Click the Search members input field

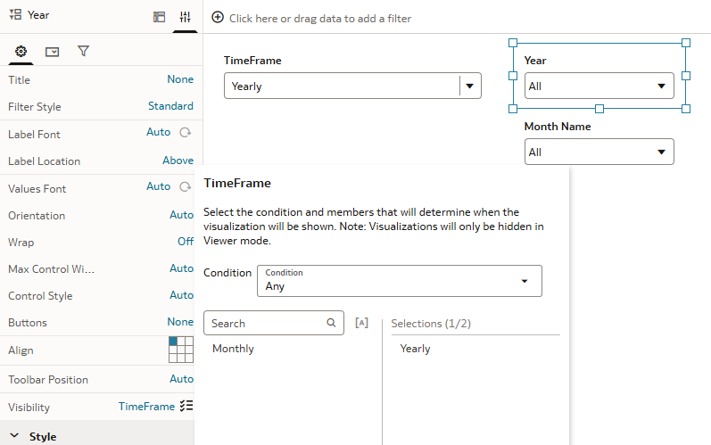266,323
